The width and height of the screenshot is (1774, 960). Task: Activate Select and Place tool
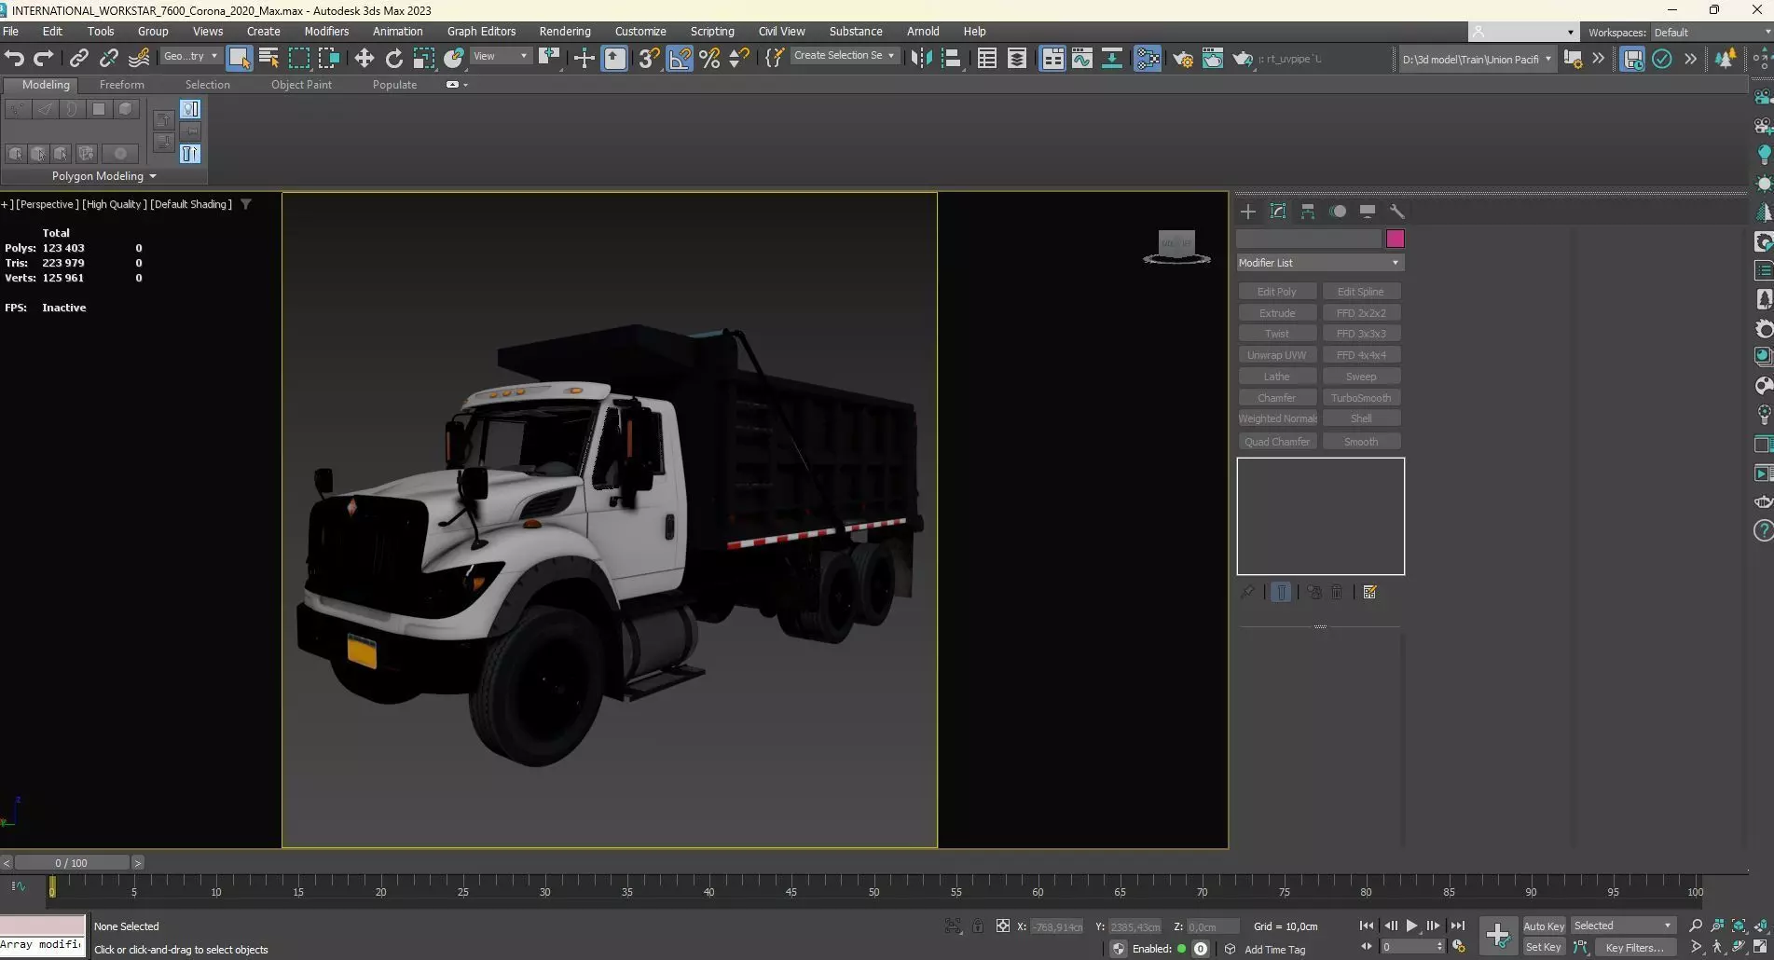click(454, 58)
